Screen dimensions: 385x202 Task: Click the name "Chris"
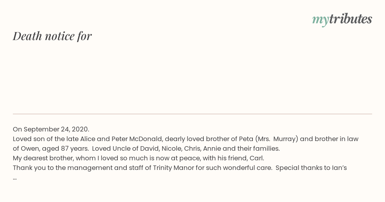click(192, 149)
